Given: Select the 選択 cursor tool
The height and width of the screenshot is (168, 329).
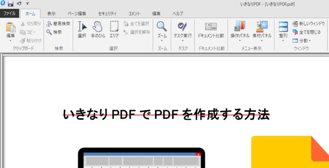Looking at the screenshot, I should [82, 30].
